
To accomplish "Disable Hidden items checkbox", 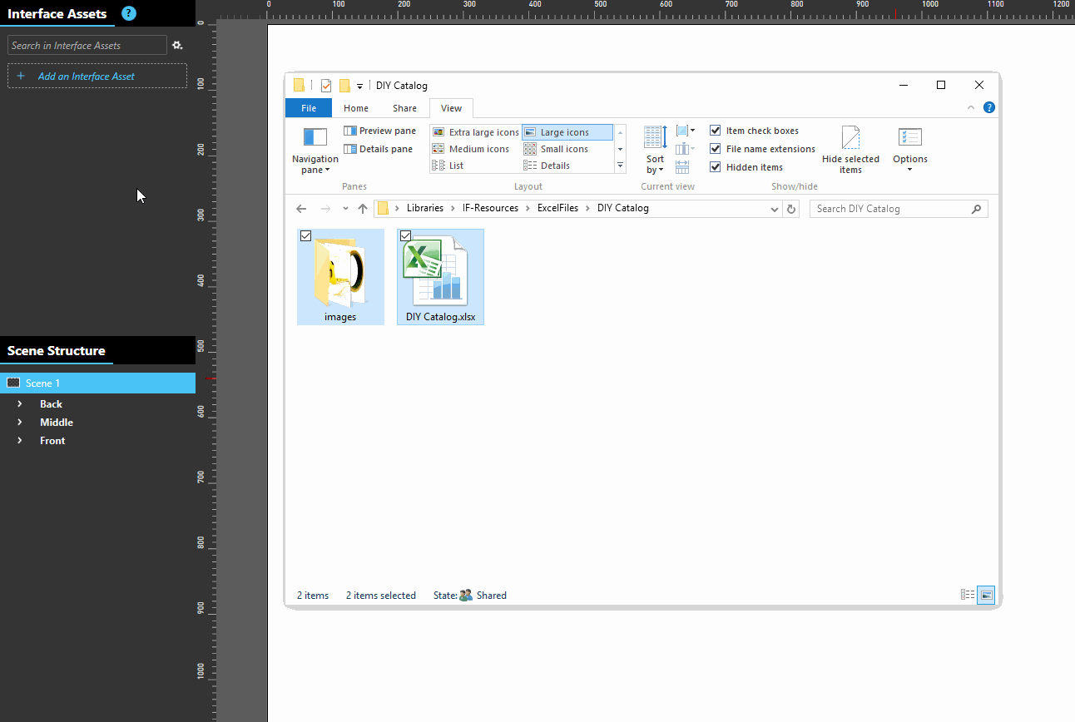I will 716,167.
